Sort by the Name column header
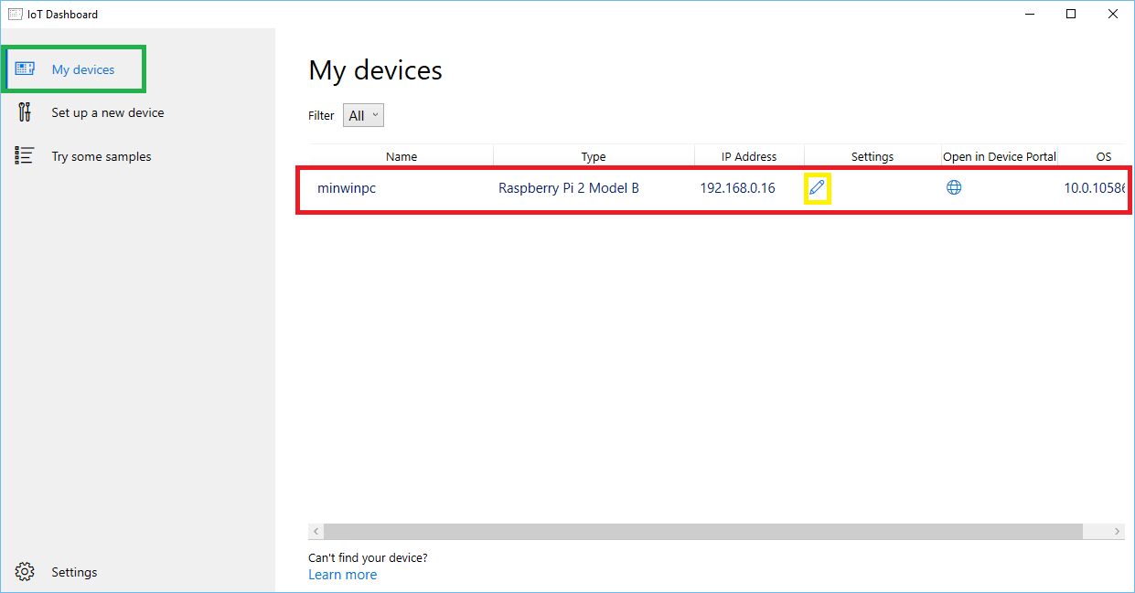 [x=402, y=156]
